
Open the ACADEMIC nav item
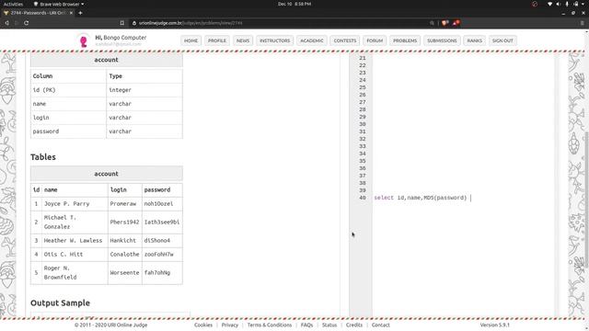pyautogui.click(x=312, y=40)
